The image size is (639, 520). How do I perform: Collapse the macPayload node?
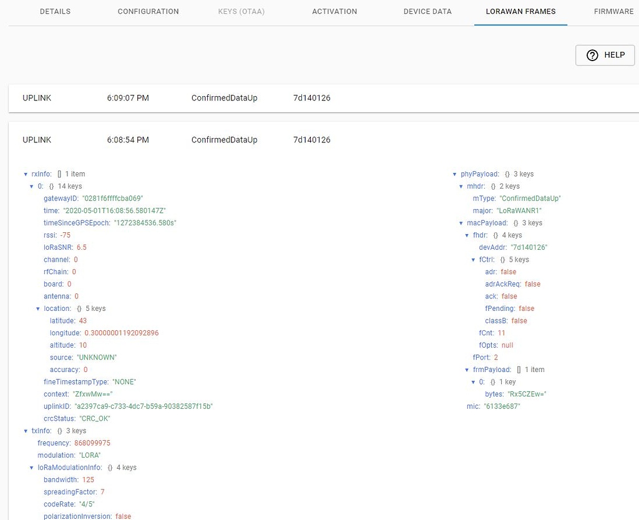[461, 223]
